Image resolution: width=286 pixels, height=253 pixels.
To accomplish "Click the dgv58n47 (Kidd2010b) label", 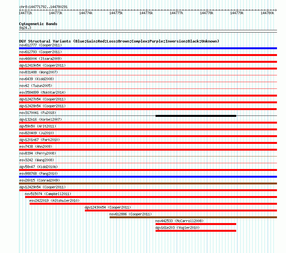I will [39, 167].
